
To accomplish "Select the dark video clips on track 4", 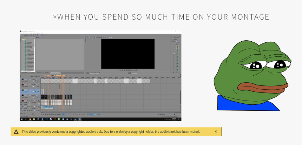I will [57, 97].
